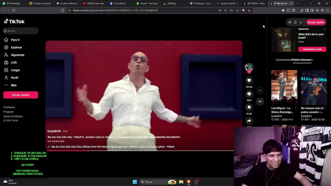
Task: Reload the page
Action: (x=14, y=10)
